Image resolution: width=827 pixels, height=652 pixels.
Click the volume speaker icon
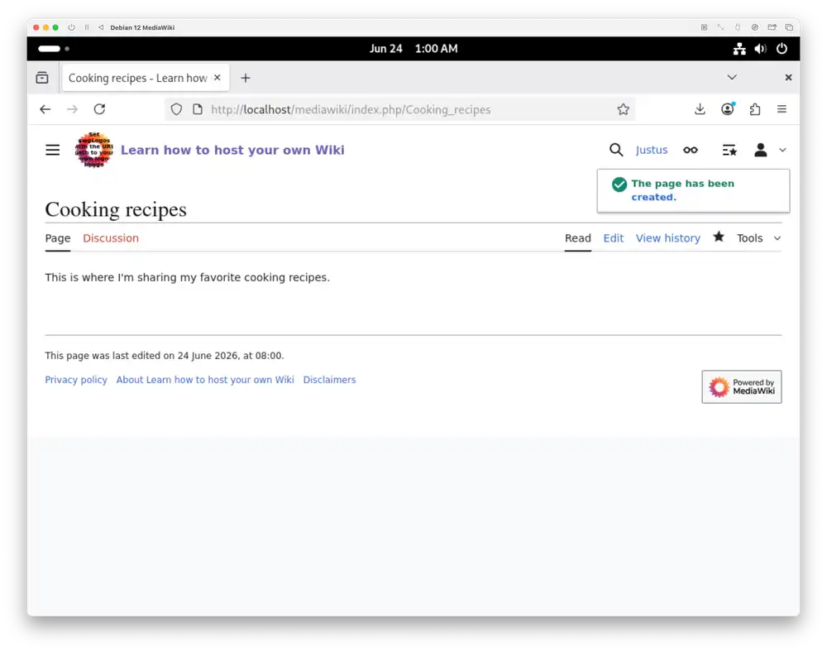760,49
